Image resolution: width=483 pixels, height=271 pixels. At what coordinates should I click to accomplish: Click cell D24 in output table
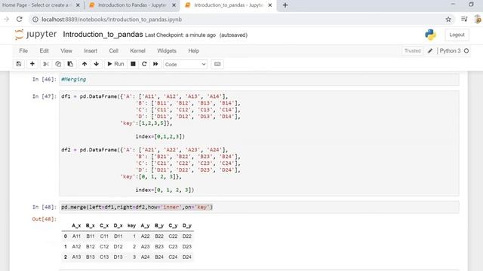186,257
